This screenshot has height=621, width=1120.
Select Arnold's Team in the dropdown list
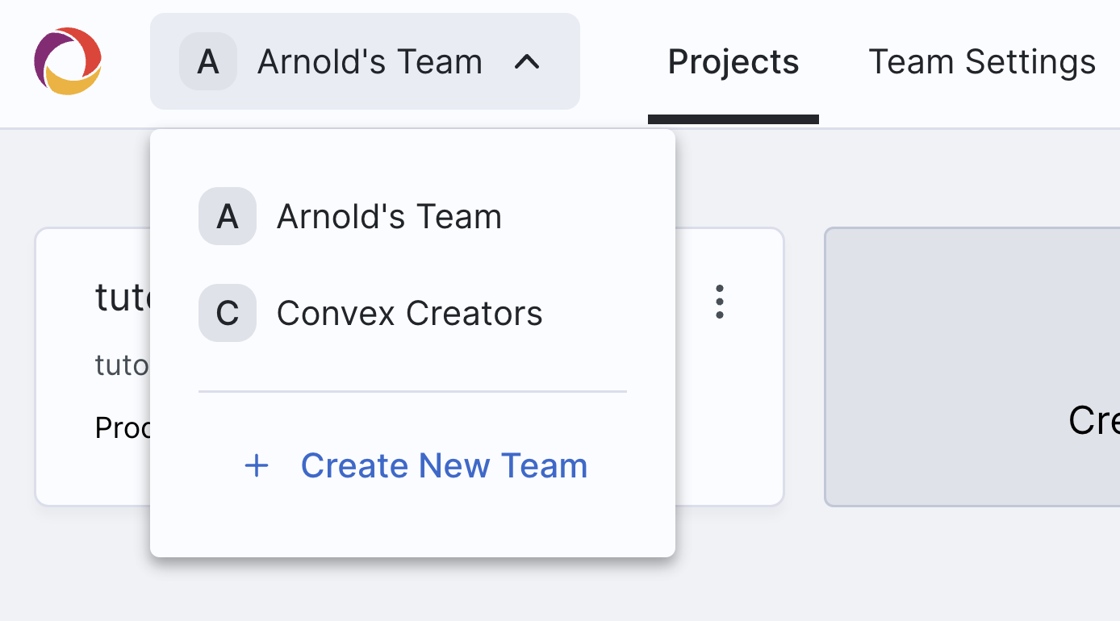pyautogui.click(x=389, y=216)
